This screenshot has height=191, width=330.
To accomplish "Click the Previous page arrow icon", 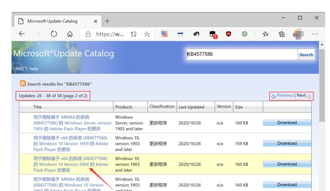I will pos(273,97).
